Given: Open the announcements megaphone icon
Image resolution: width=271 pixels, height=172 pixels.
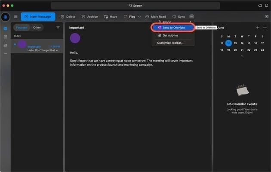Looking at the screenshot, I should tap(260, 6).
